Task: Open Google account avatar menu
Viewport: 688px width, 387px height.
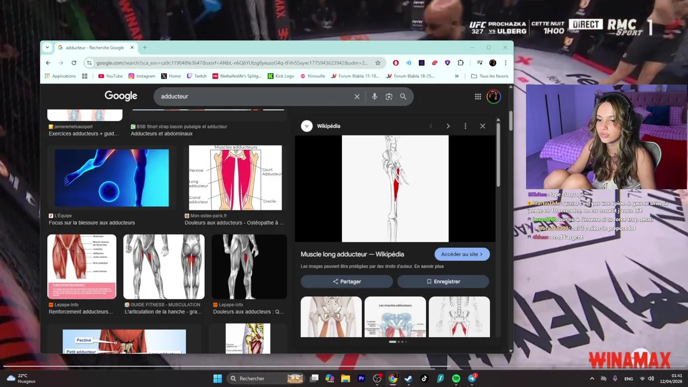Action: [493, 97]
